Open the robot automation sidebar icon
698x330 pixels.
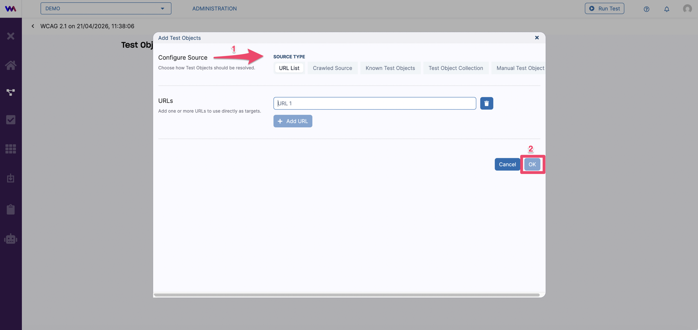pos(11,239)
